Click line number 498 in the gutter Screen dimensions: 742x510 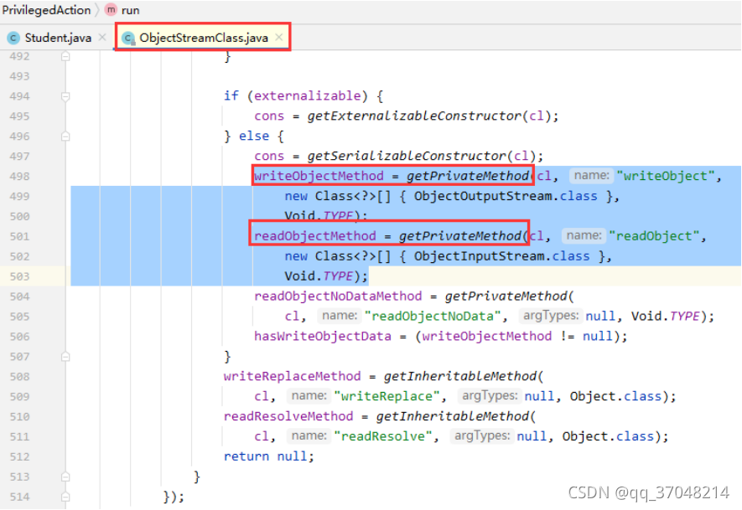click(19, 177)
